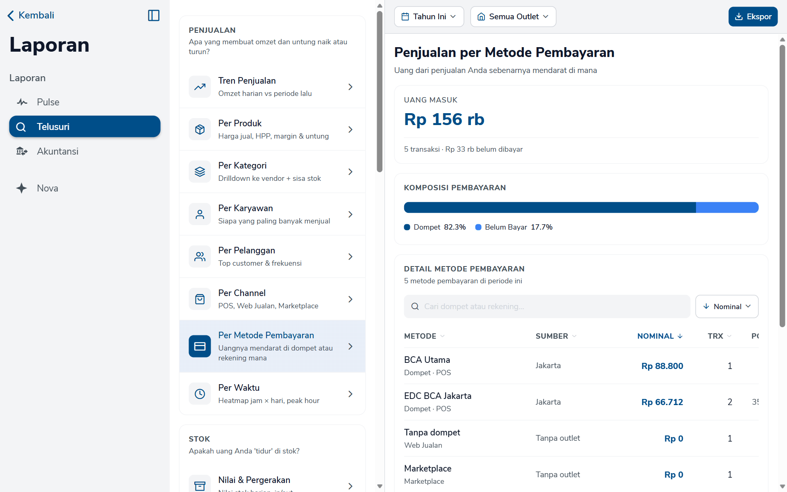The image size is (787, 492).
Task: Sort by the TRX column header
Action: point(719,336)
